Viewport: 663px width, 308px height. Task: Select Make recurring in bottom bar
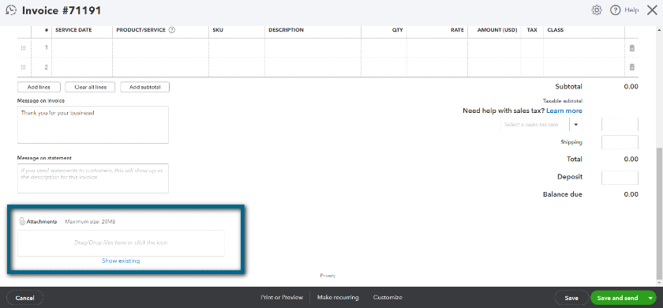338,298
